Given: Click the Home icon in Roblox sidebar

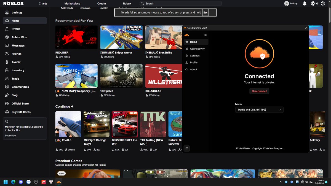Looking at the screenshot, I should (7, 21).
